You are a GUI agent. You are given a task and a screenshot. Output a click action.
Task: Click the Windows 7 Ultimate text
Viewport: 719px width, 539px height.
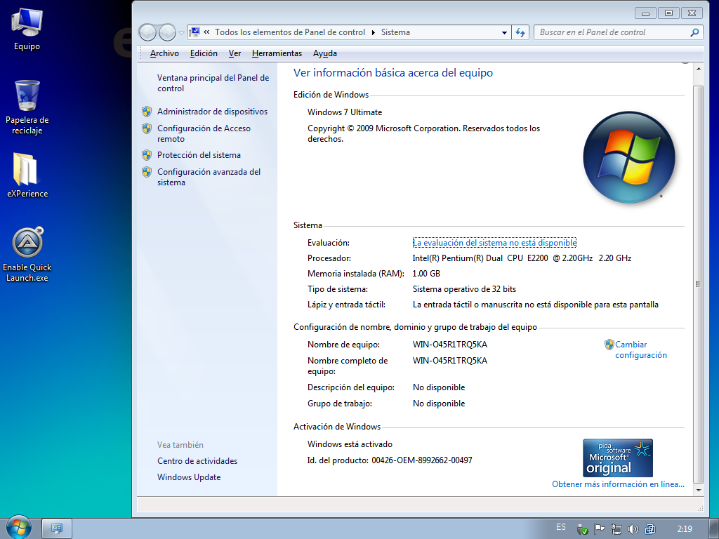345,112
